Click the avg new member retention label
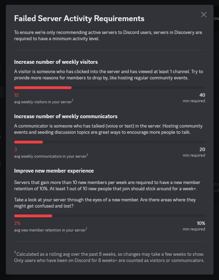 coord(51,230)
